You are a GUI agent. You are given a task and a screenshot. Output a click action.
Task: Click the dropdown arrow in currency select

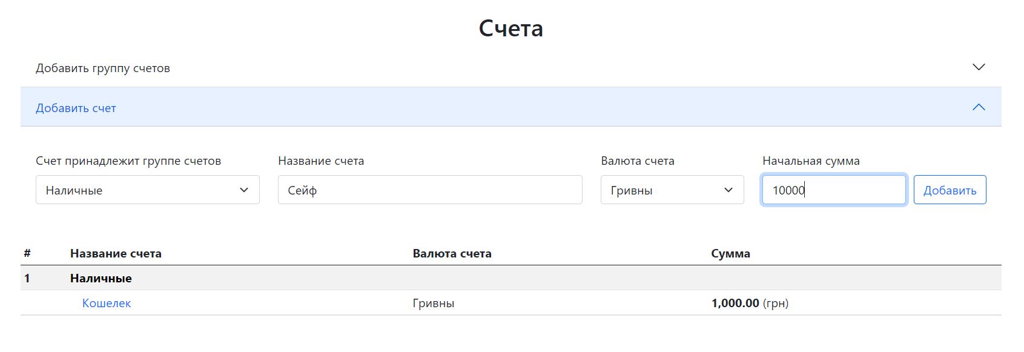point(728,190)
